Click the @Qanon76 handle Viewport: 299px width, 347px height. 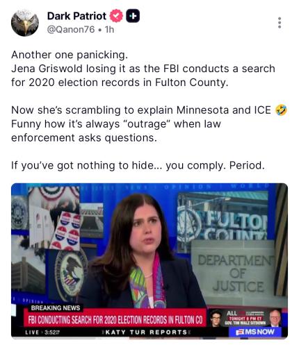(x=71, y=30)
